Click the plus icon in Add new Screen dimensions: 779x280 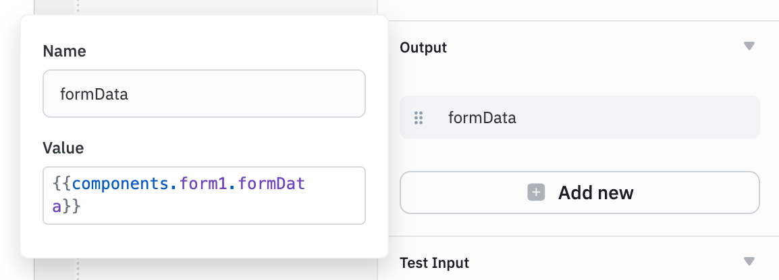[x=536, y=193]
